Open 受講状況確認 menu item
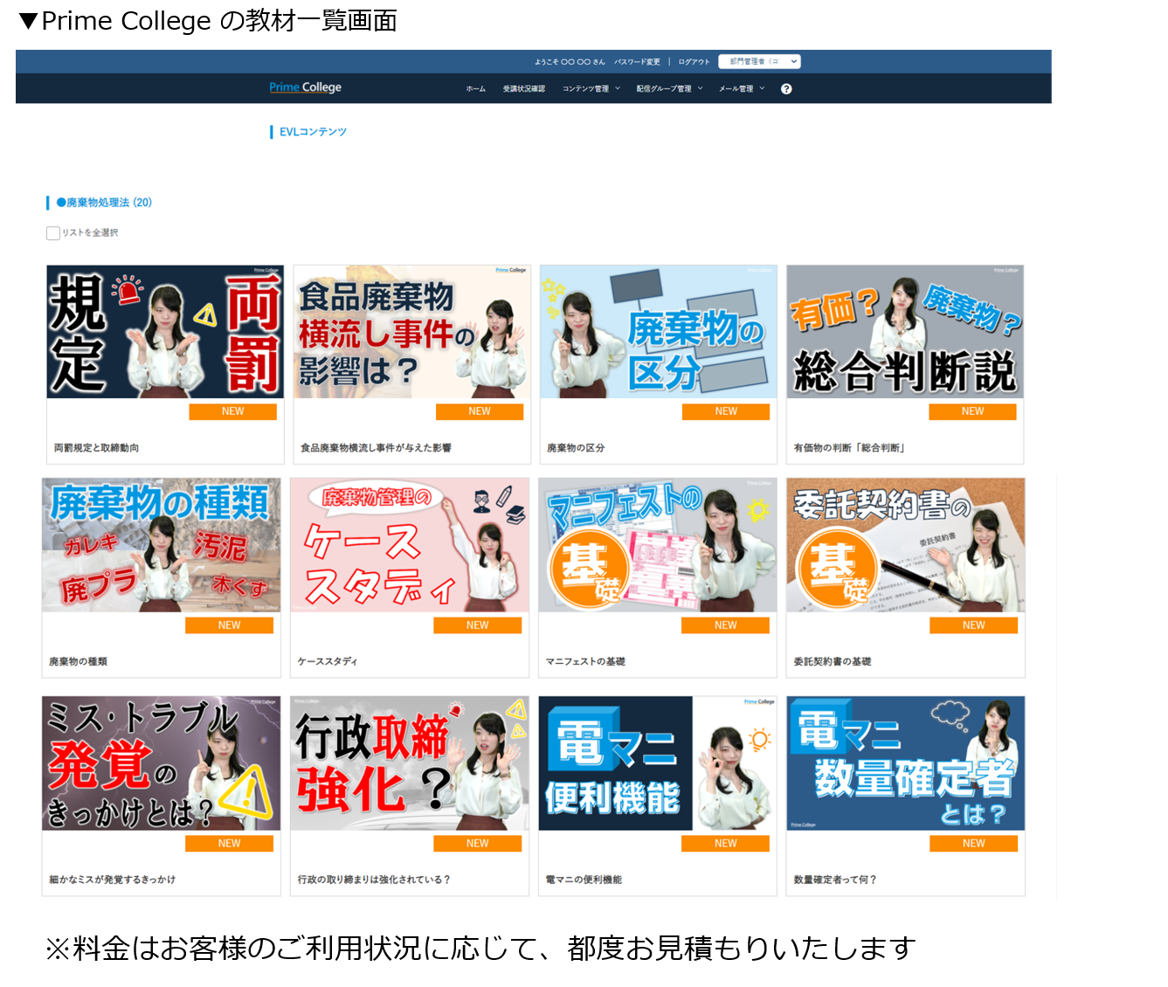Image resolution: width=1168 pixels, height=987 pixels. click(x=524, y=89)
